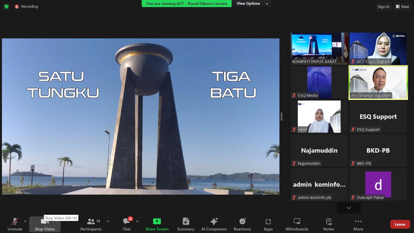Open the View layout menu
The height and width of the screenshot is (233, 414).
(402, 7)
